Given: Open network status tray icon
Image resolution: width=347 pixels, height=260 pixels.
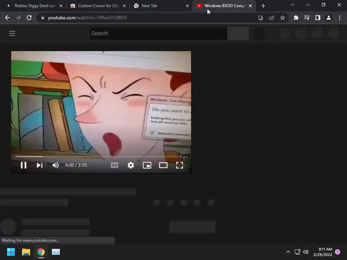Looking at the screenshot, I should click(x=298, y=252).
